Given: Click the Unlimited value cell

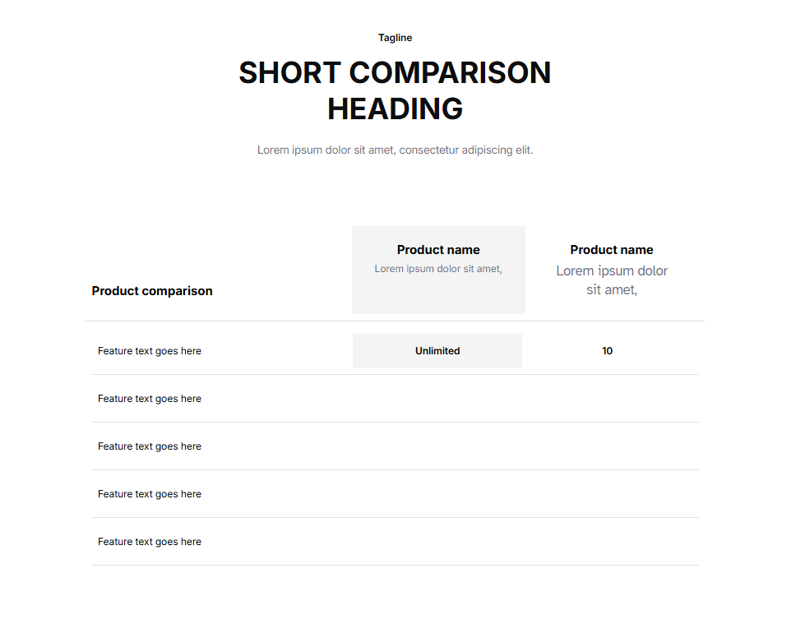Looking at the screenshot, I should (437, 351).
